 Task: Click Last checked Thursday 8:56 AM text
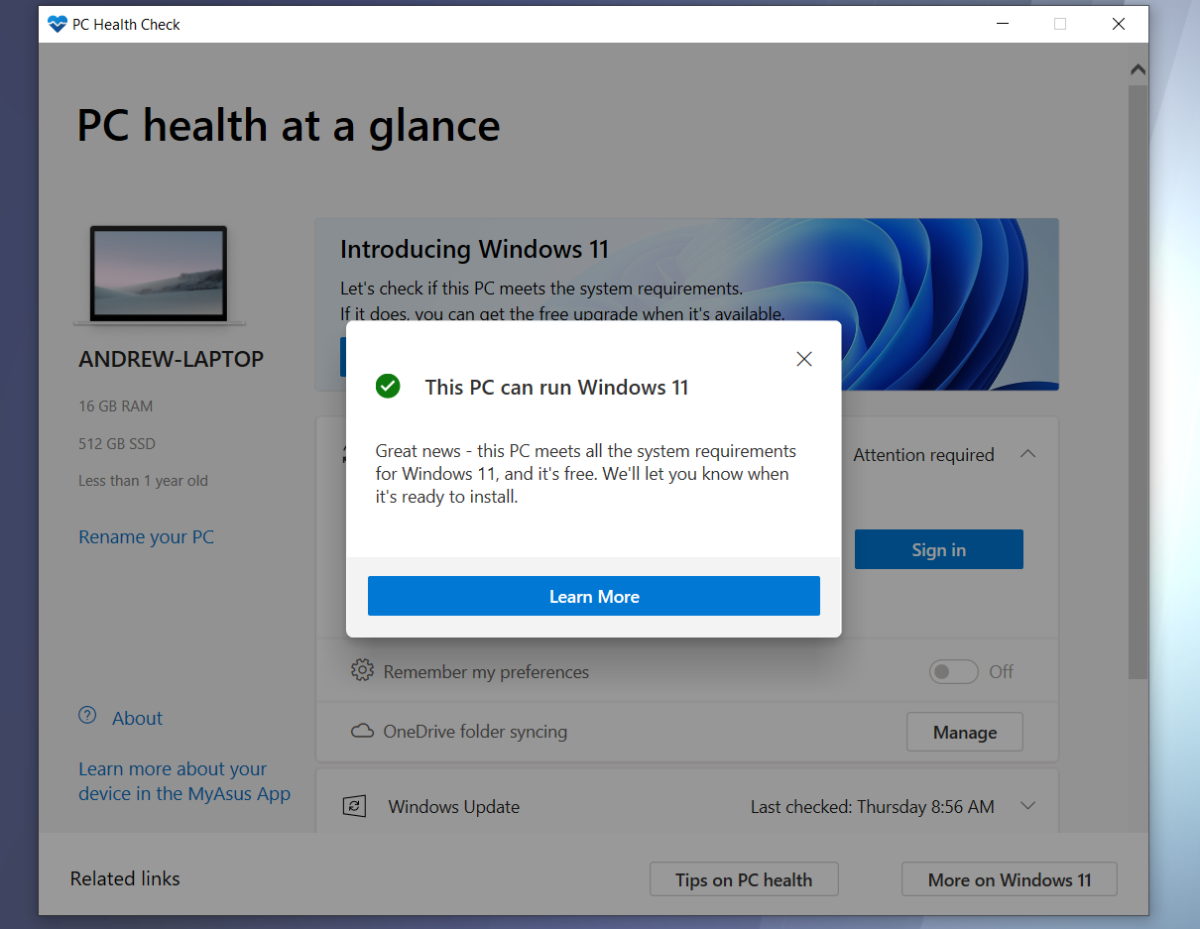point(873,806)
